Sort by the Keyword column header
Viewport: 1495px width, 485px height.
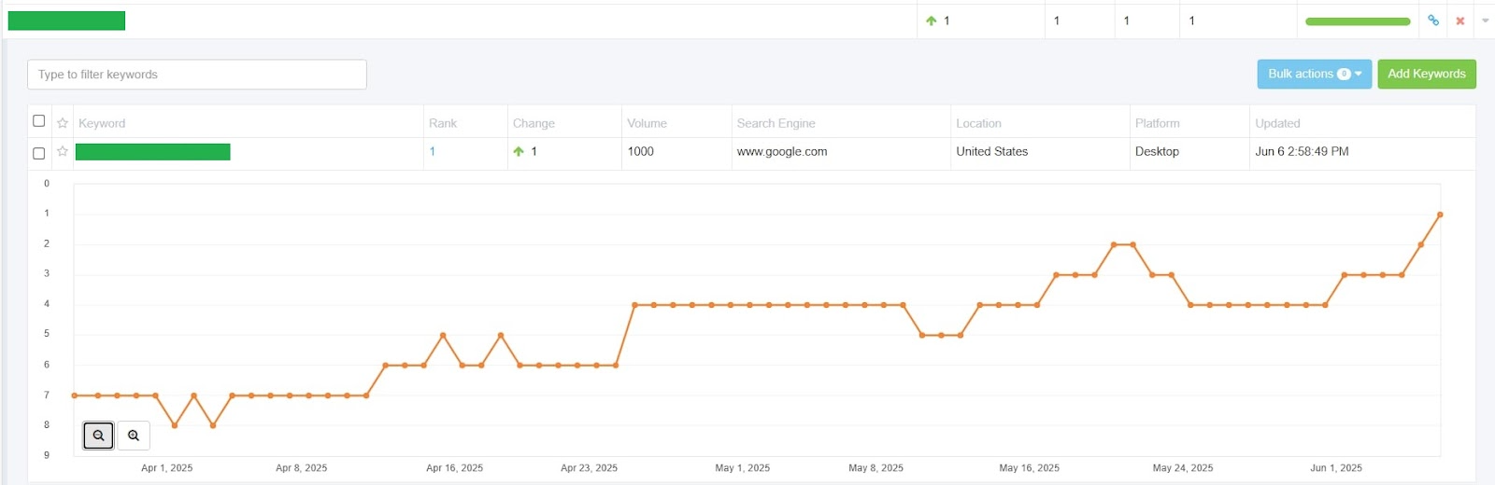coord(102,123)
